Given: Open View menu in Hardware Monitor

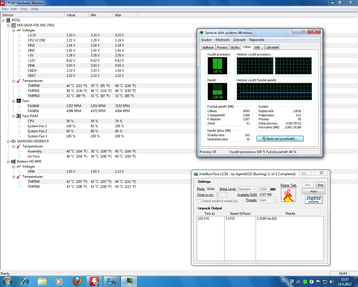Looking at the screenshot, I should pyautogui.click(x=24, y=9).
